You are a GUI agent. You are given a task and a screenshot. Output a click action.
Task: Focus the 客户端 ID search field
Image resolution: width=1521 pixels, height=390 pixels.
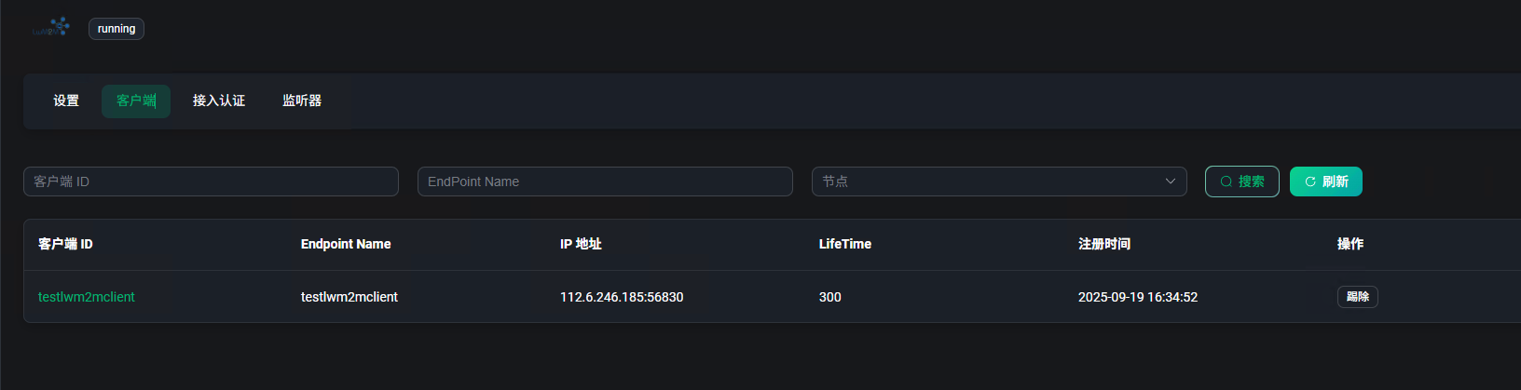click(x=211, y=182)
